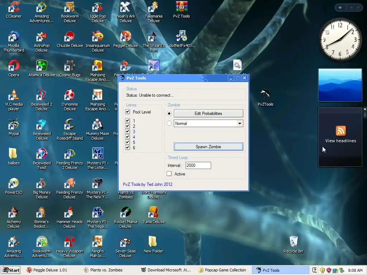Launch Opera browser shortcut

coord(14,68)
